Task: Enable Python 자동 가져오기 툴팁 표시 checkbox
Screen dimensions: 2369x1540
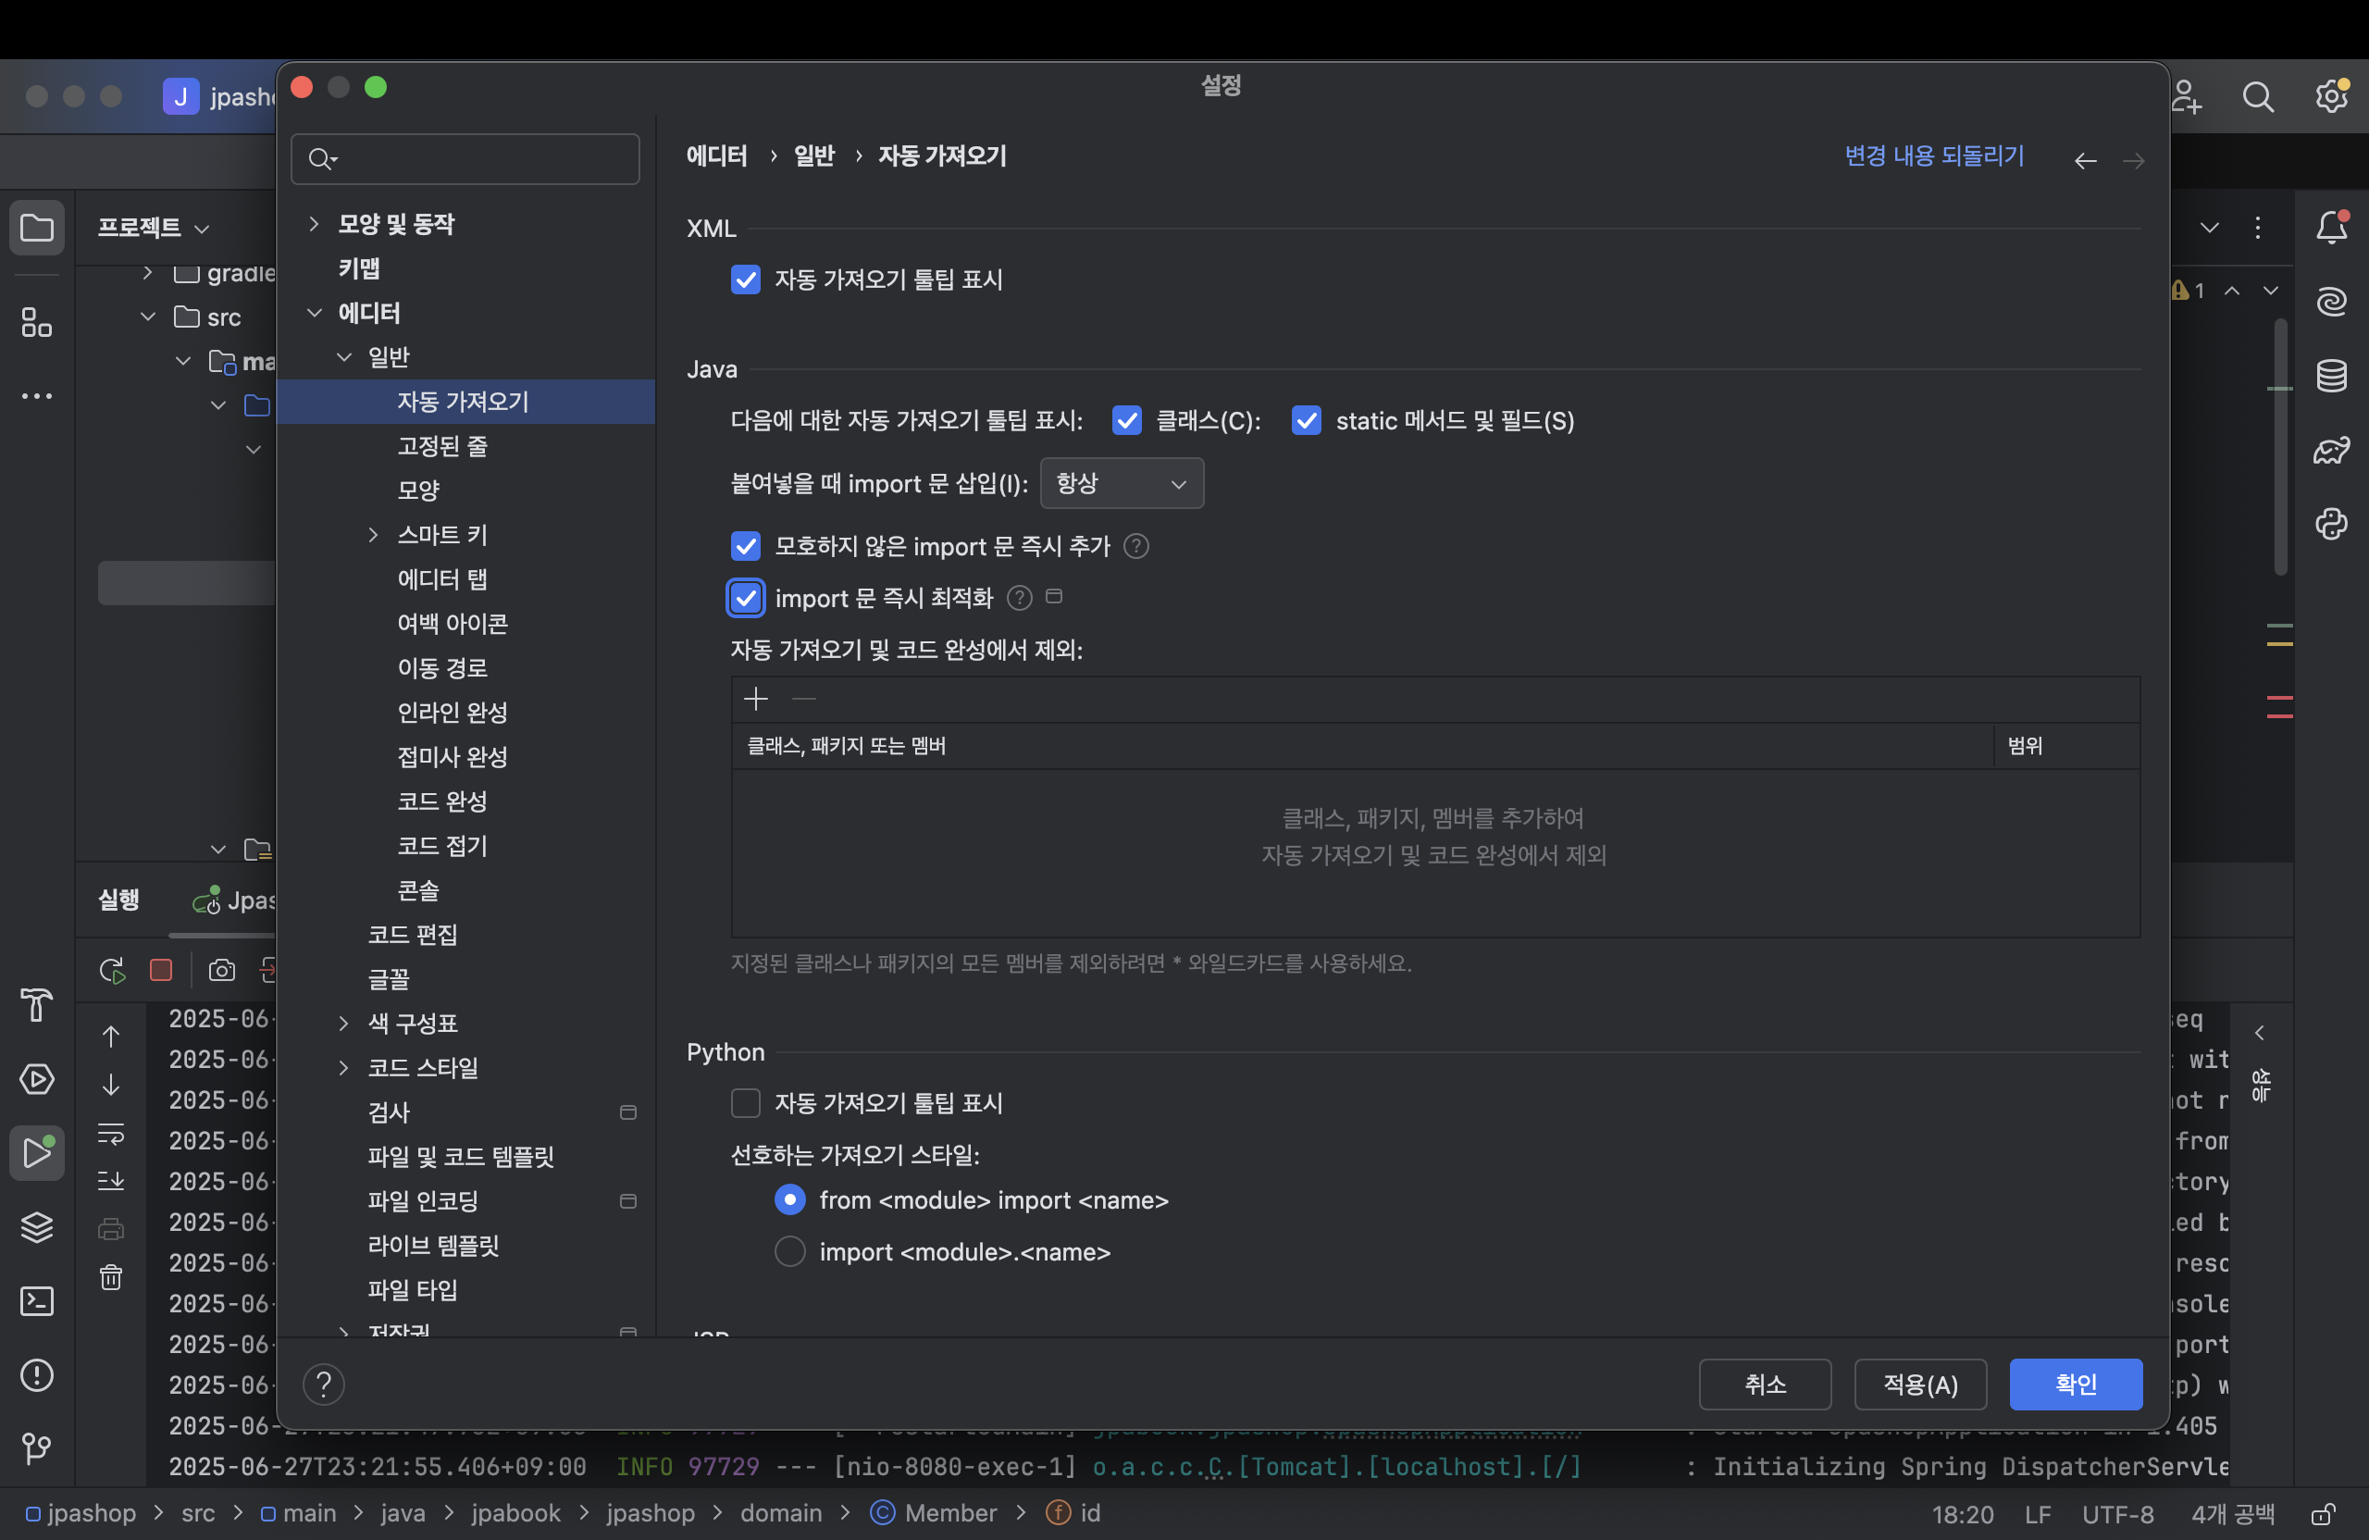Action: (x=746, y=1103)
